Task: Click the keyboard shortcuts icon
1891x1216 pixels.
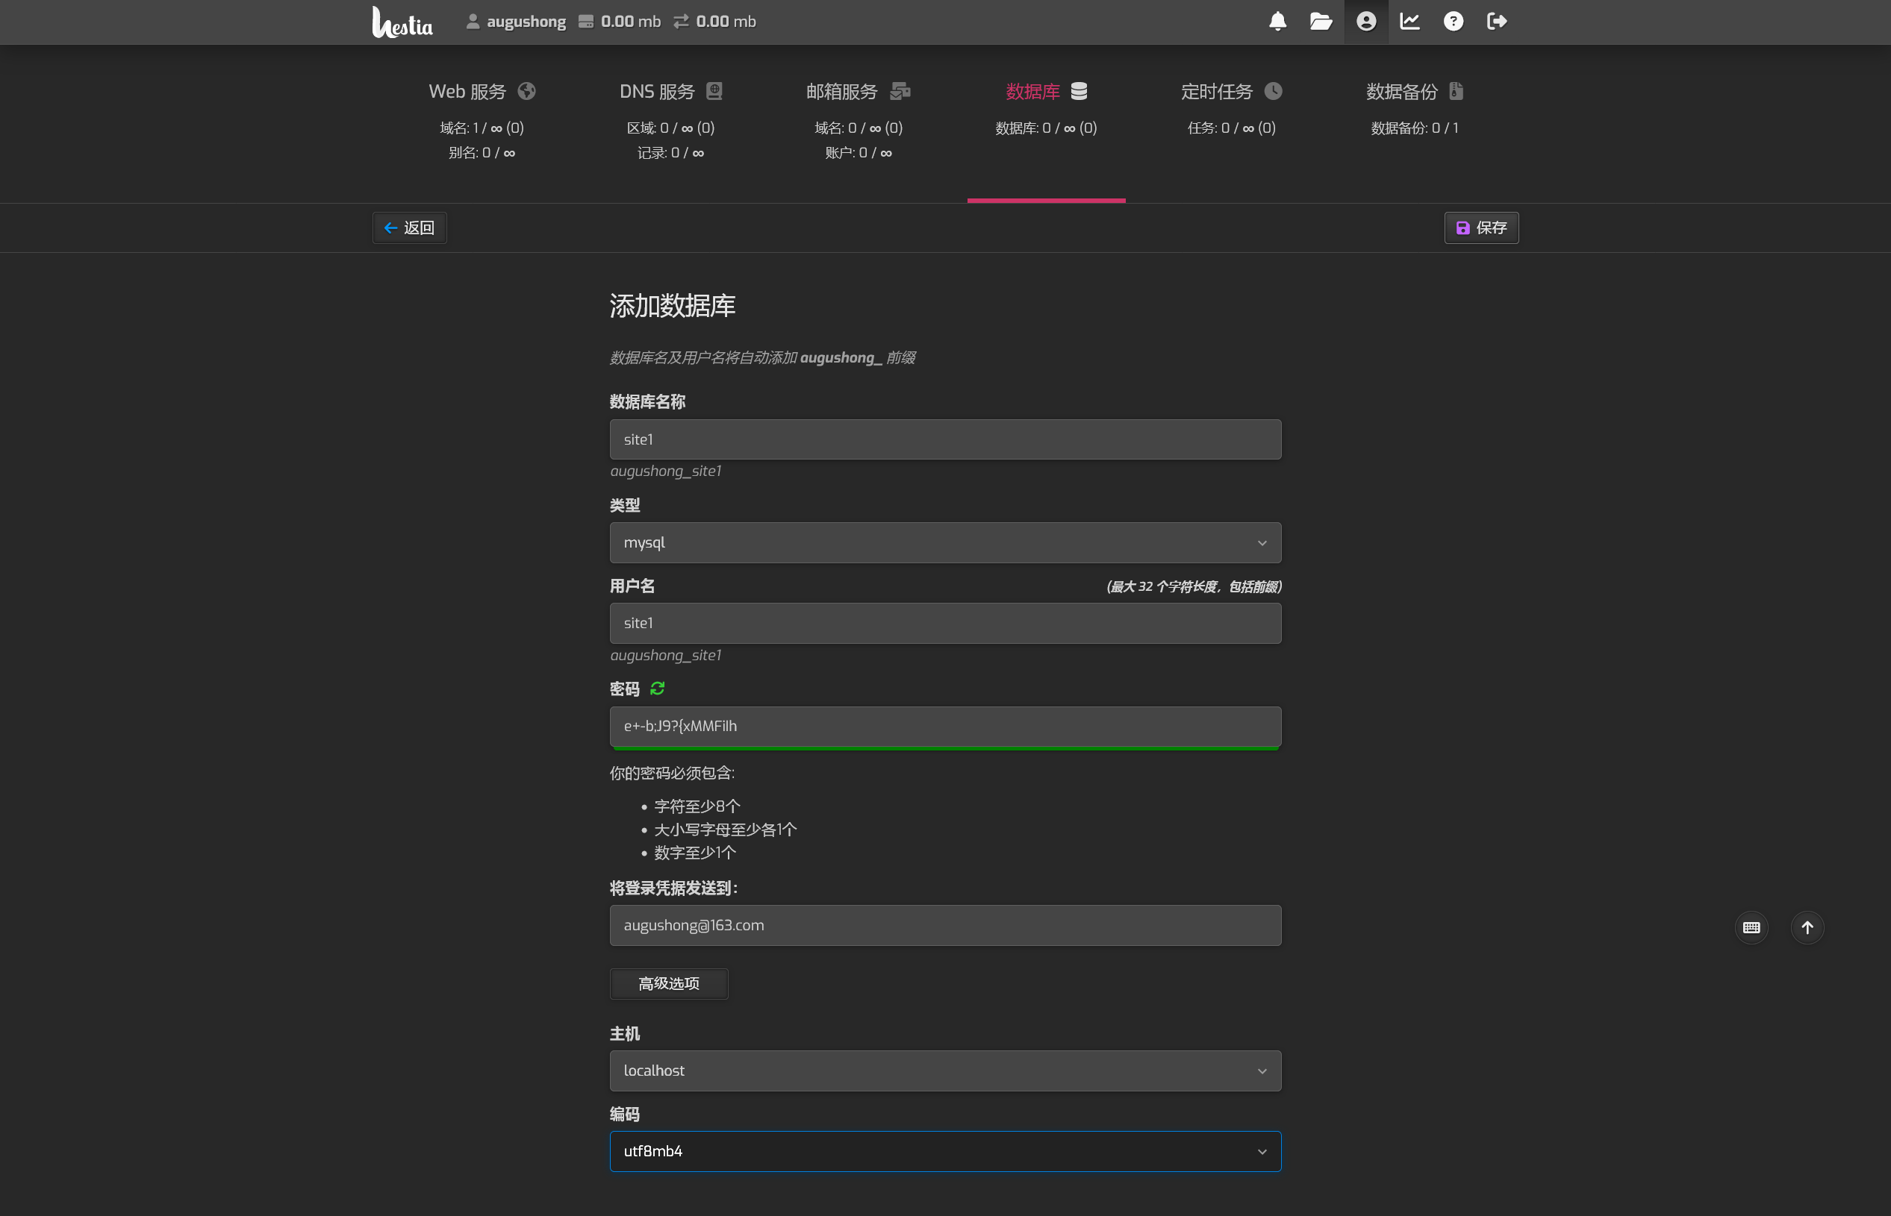Action: pyautogui.click(x=1751, y=927)
